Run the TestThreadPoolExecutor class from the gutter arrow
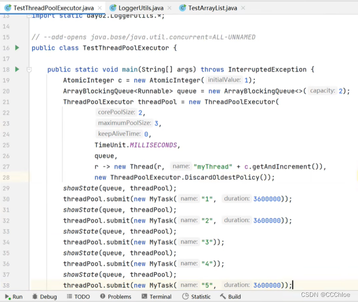The width and height of the screenshot is (358, 302). pyautogui.click(x=17, y=48)
